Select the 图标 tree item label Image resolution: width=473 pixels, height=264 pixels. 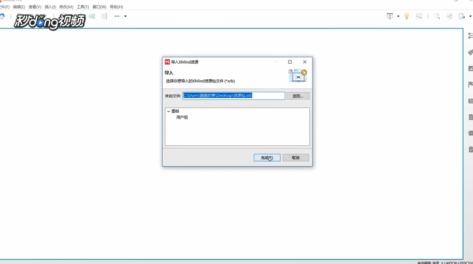[x=175, y=111]
